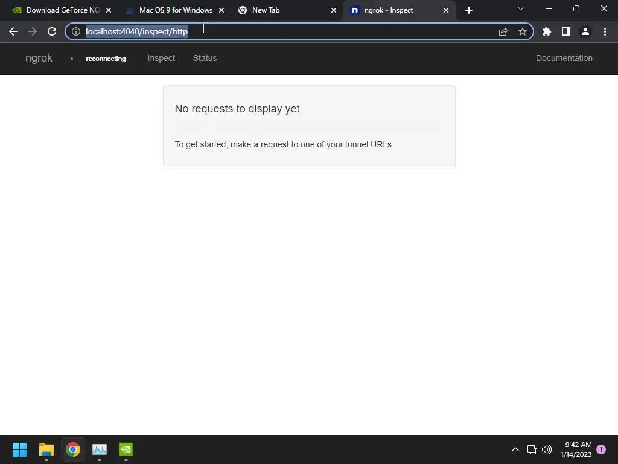Image resolution: width=618 pixels, height=464 pixels.
Task: Expand the tab search chevron
Action: 521,8
